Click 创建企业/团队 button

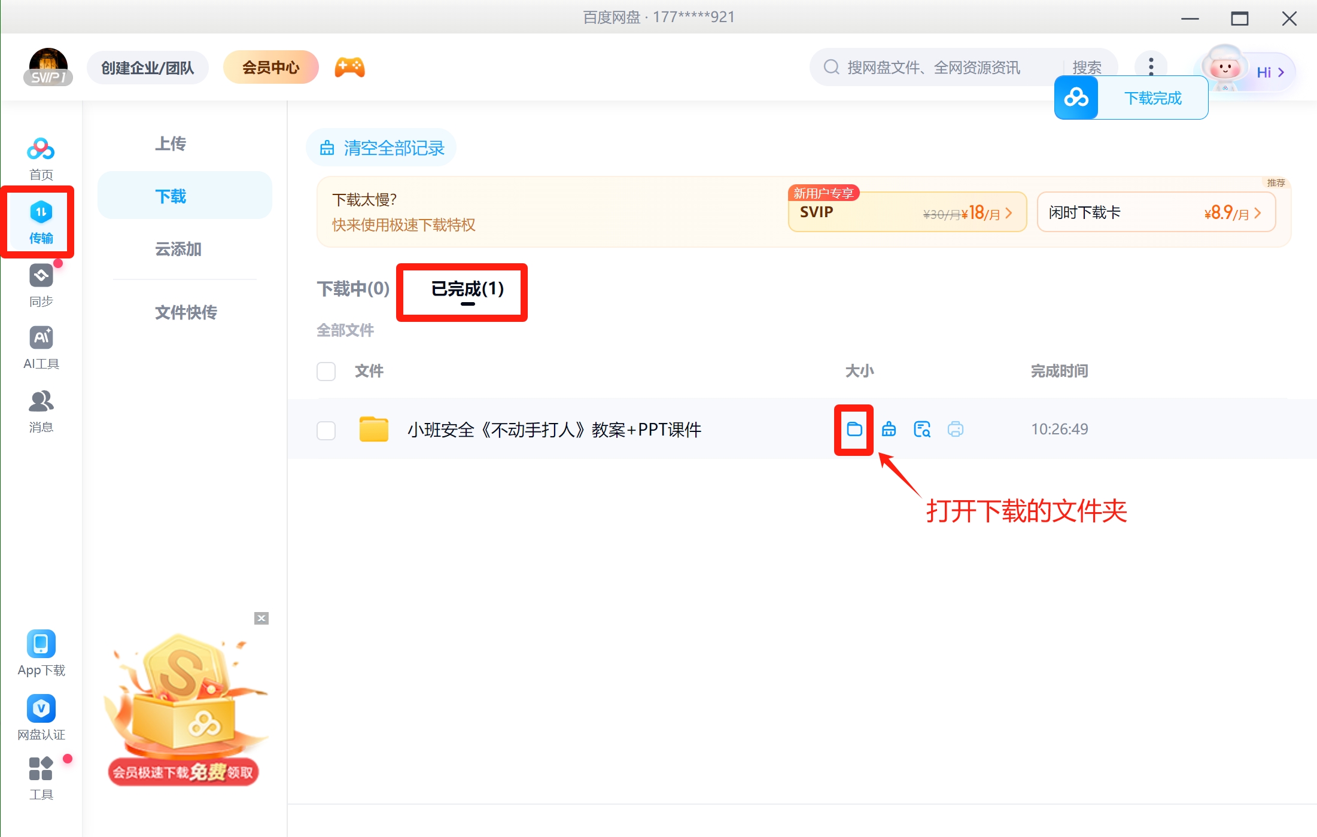pos(148,68)
